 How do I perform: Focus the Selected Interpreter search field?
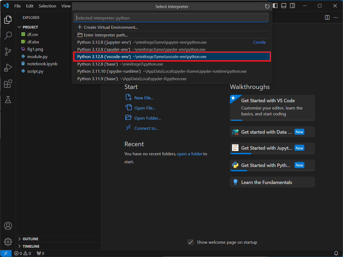coord(171,18)
